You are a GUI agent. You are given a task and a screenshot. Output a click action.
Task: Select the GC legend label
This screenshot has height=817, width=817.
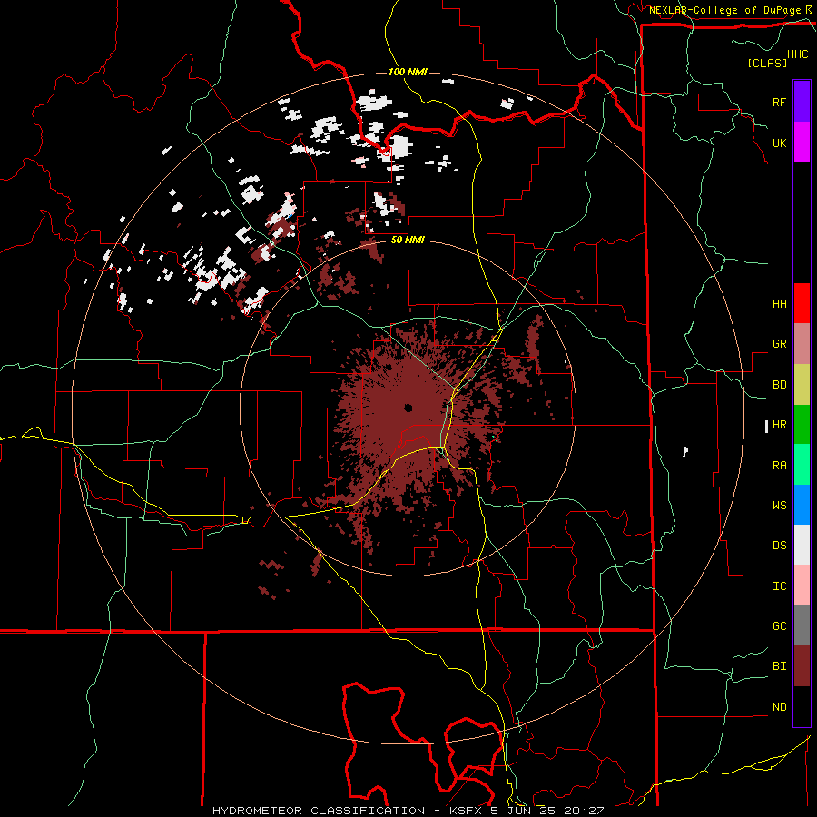779,626
